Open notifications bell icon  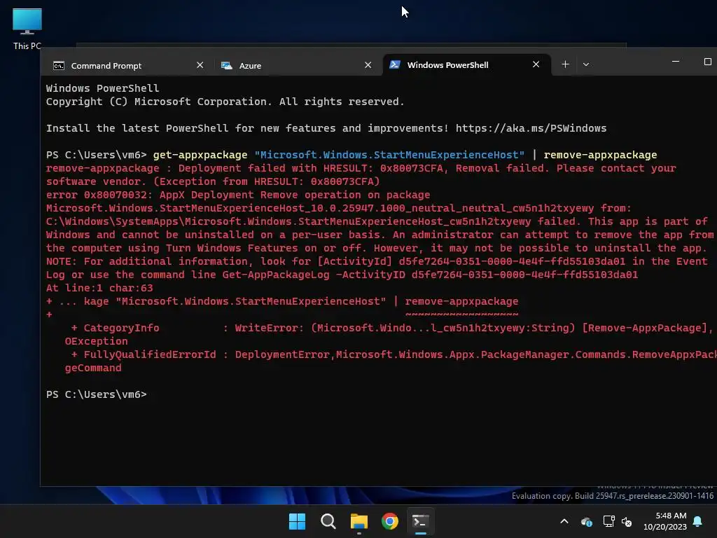(x=698, y=521)
